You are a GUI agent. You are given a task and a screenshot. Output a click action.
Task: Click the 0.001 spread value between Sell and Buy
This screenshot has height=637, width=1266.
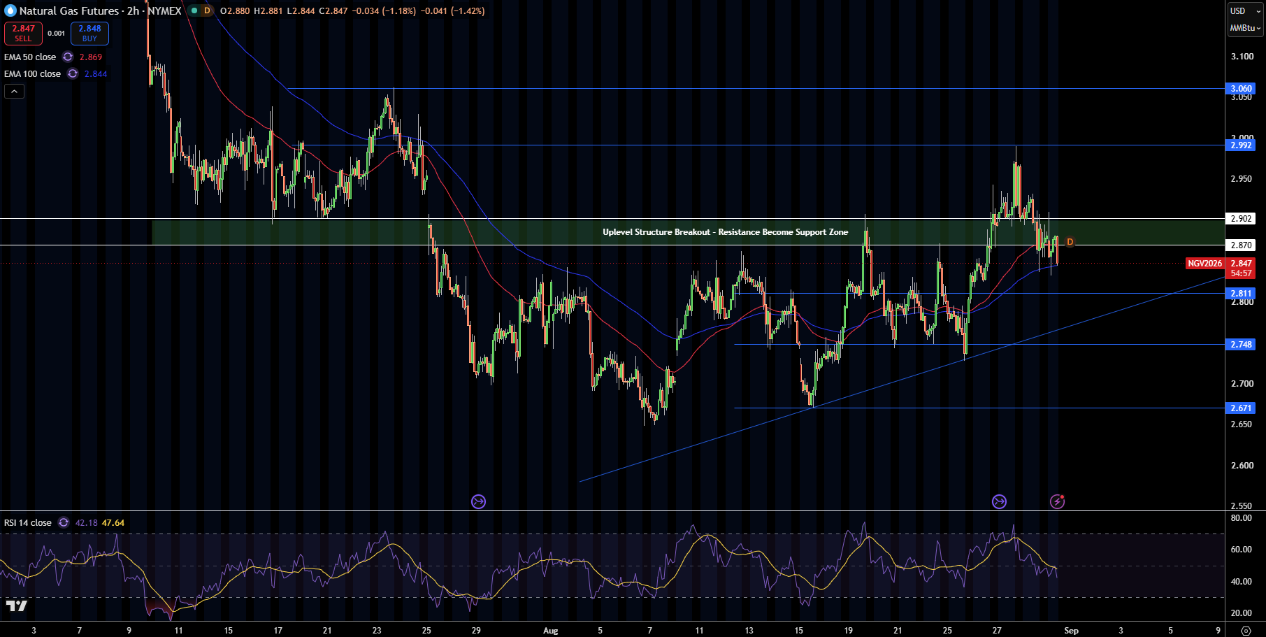click(x=57, y=34)
